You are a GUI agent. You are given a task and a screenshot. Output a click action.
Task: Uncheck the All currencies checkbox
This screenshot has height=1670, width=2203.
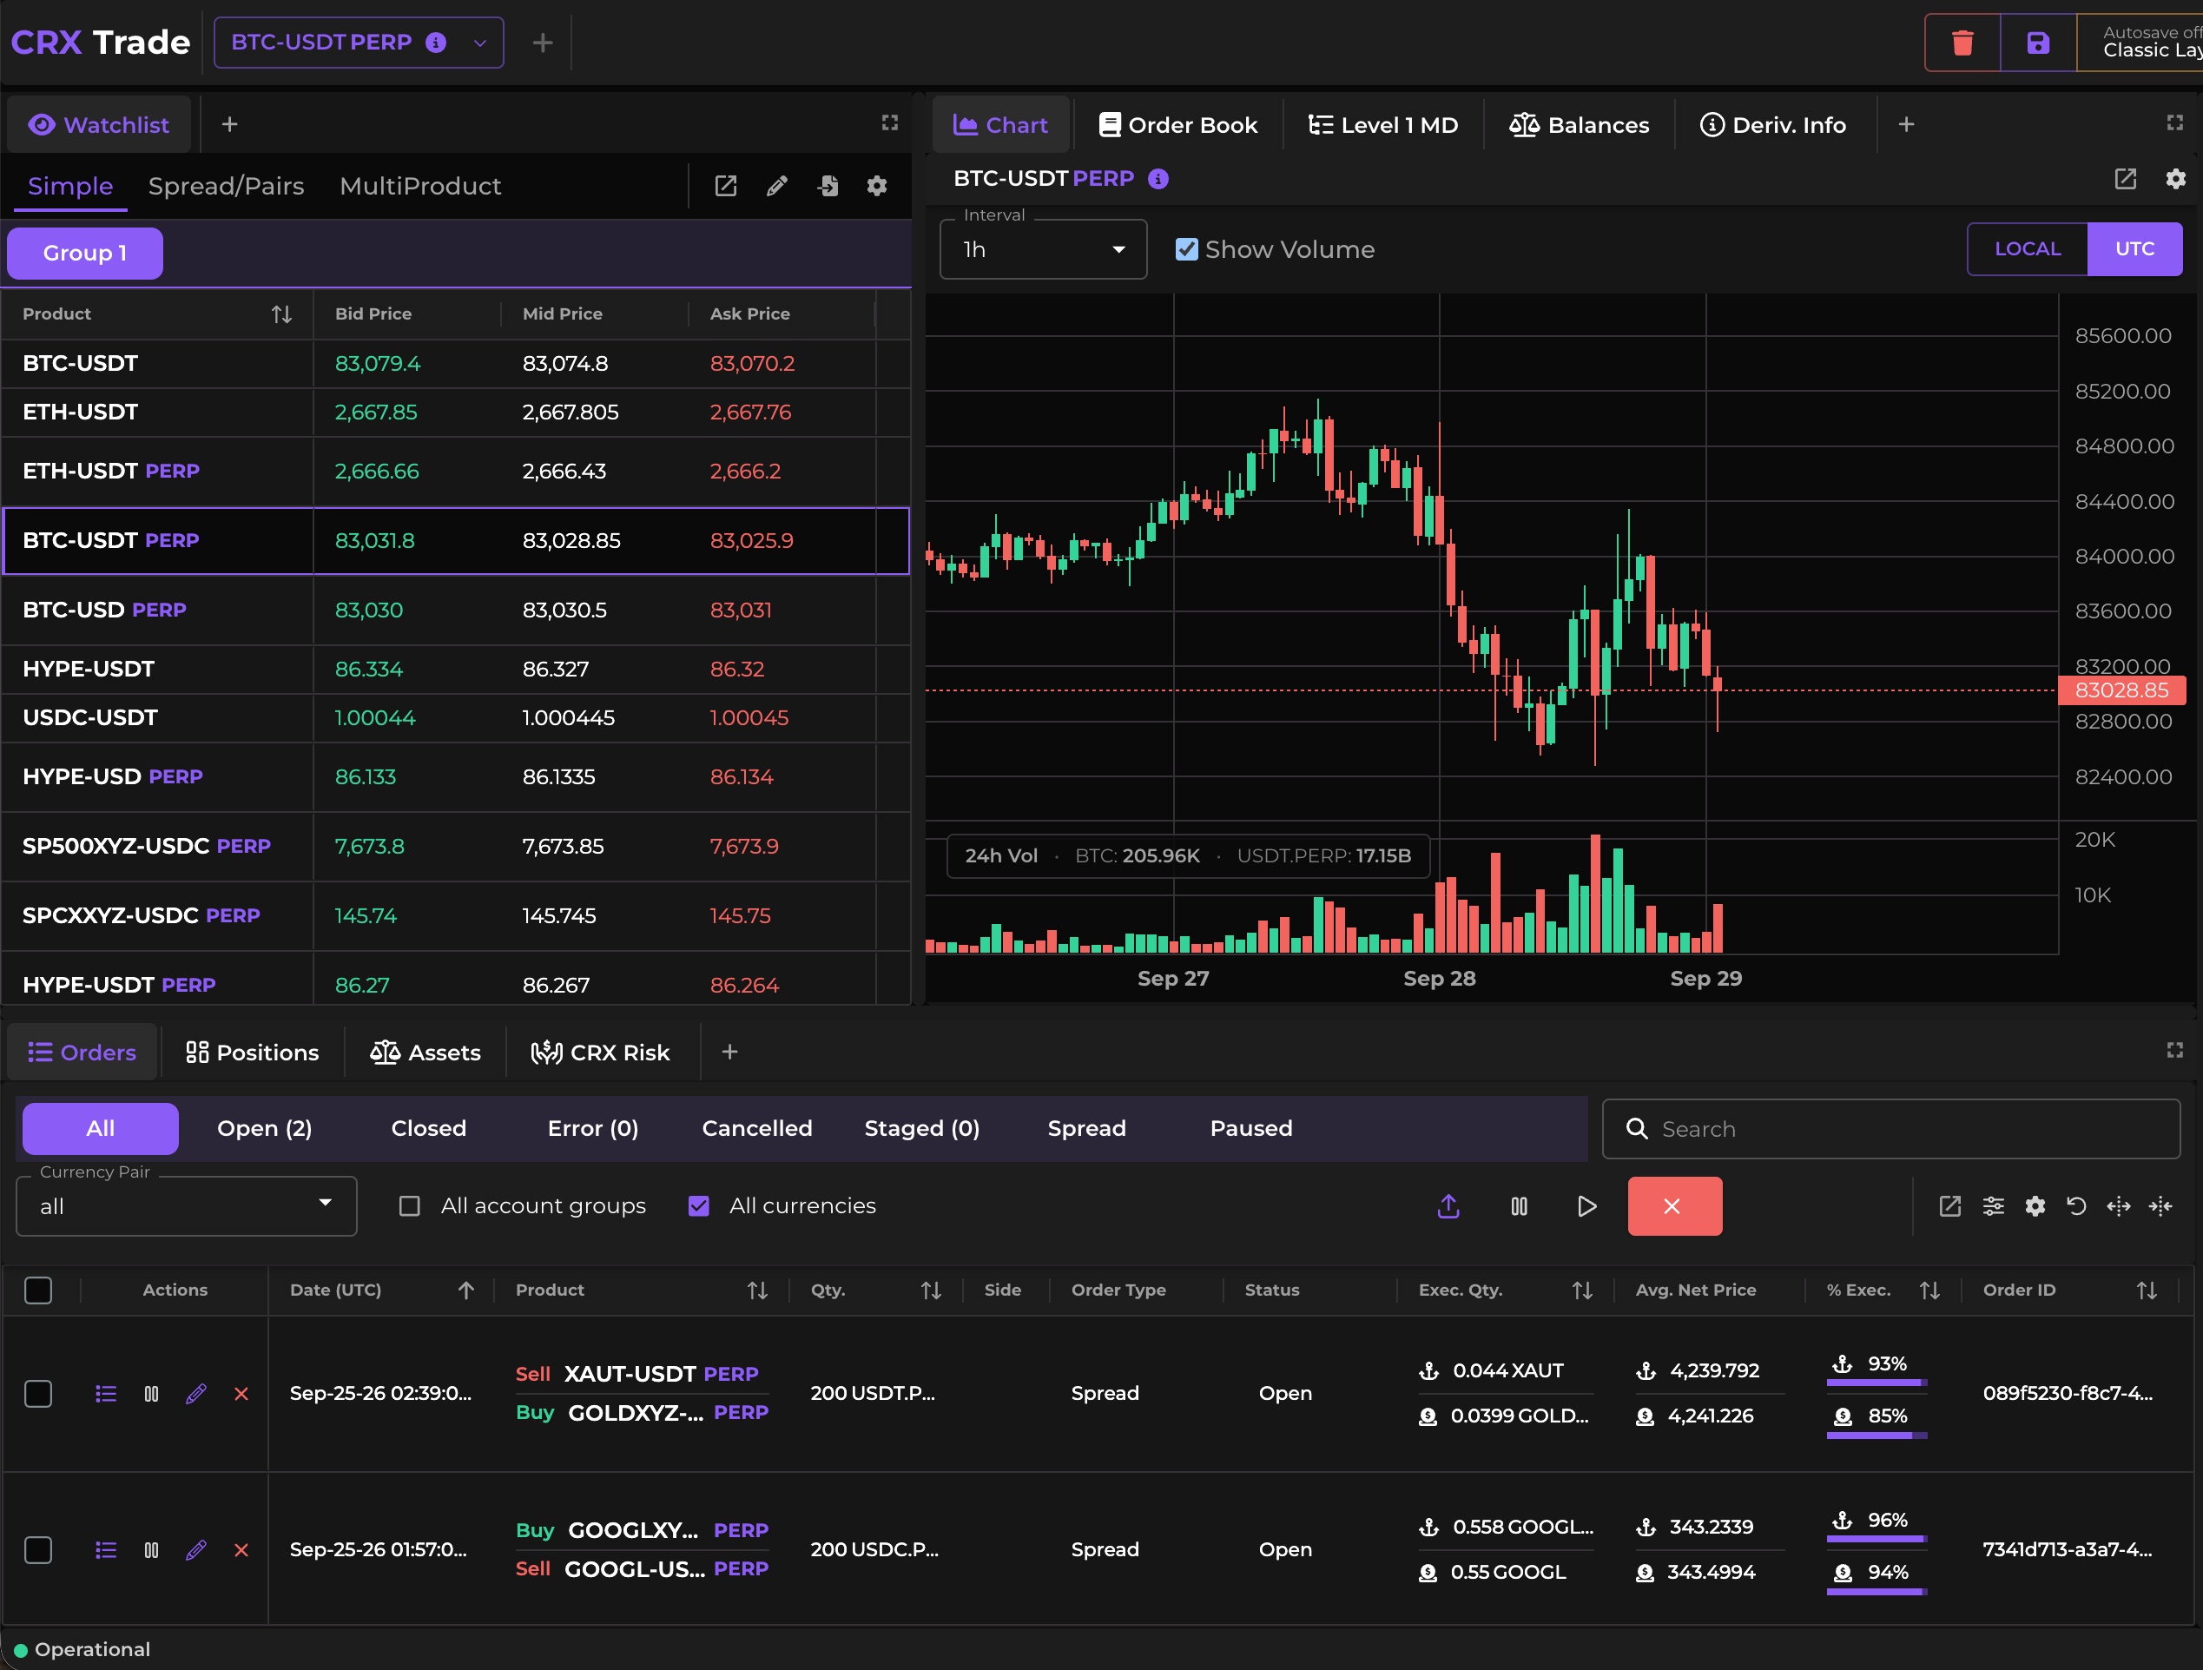699,1206
